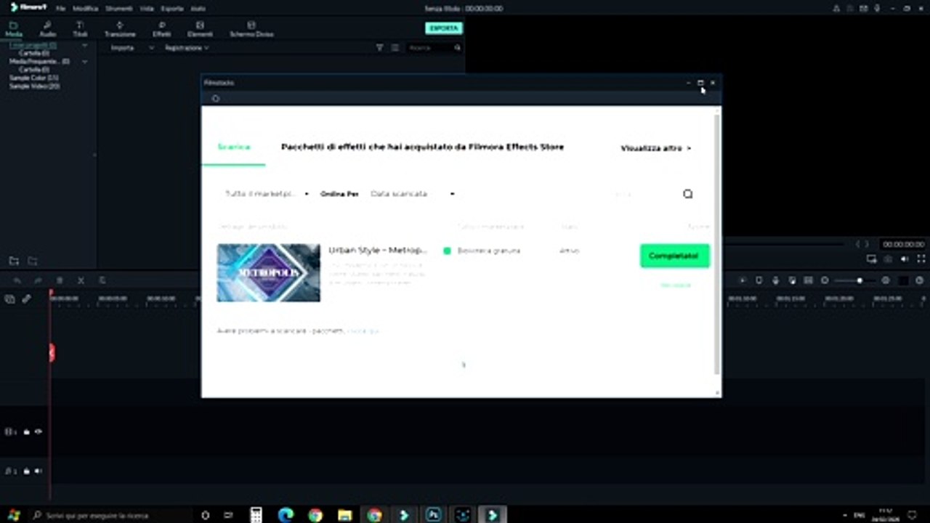
Task: Select Sample Video (20) in the media tree
Action: tap(34, 86)
